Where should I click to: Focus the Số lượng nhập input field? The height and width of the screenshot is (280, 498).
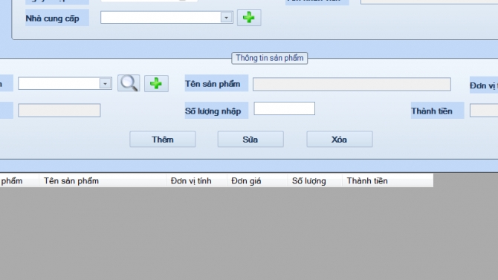point(284,108)
